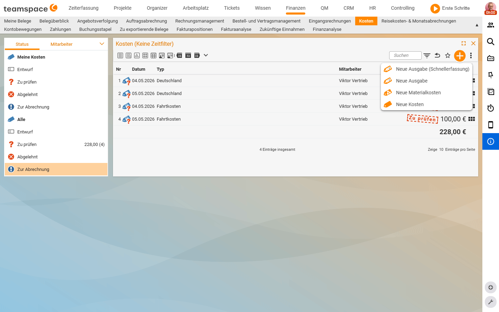Click the teamspace logo

tap(30, 8)
